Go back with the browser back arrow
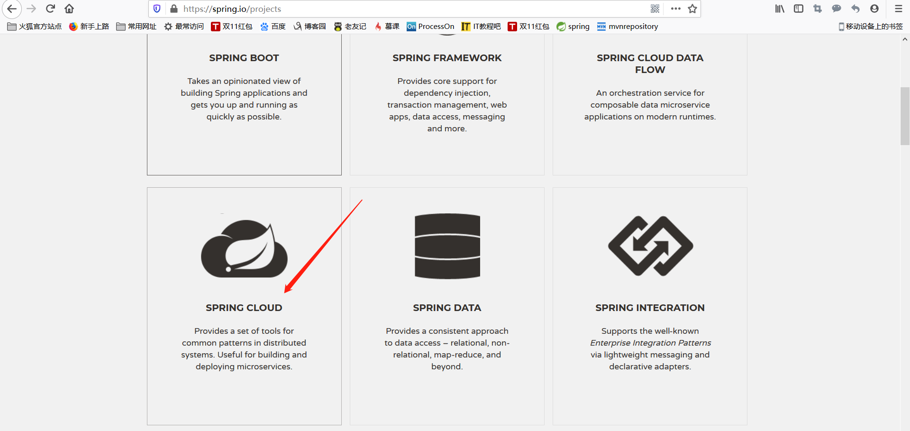Screen dimensions: 910x431 tap(12, 9)
